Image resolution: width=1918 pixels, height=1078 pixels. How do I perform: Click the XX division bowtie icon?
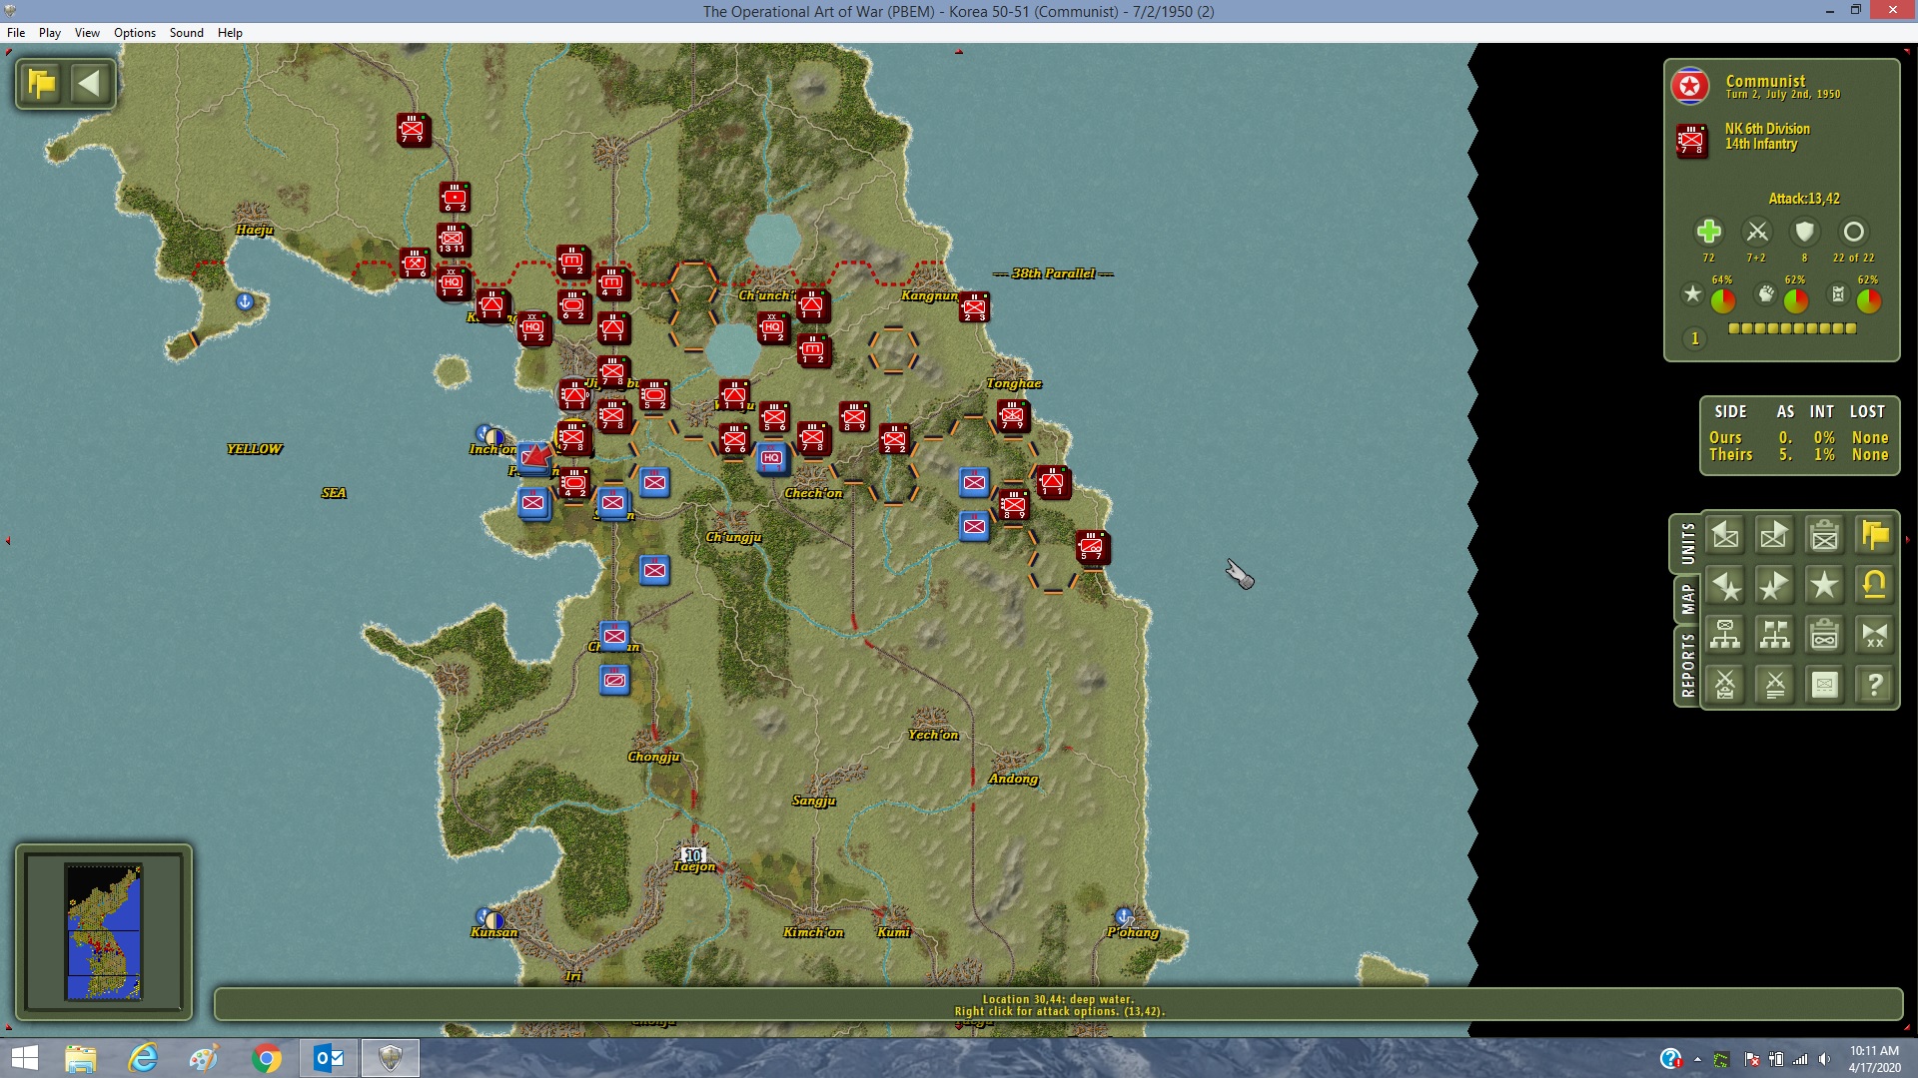click(1875, 636)
